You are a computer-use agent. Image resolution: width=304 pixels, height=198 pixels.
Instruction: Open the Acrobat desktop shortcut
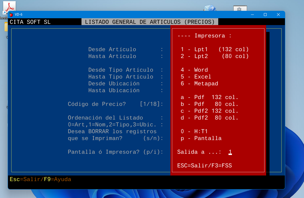tap(9, 7)
